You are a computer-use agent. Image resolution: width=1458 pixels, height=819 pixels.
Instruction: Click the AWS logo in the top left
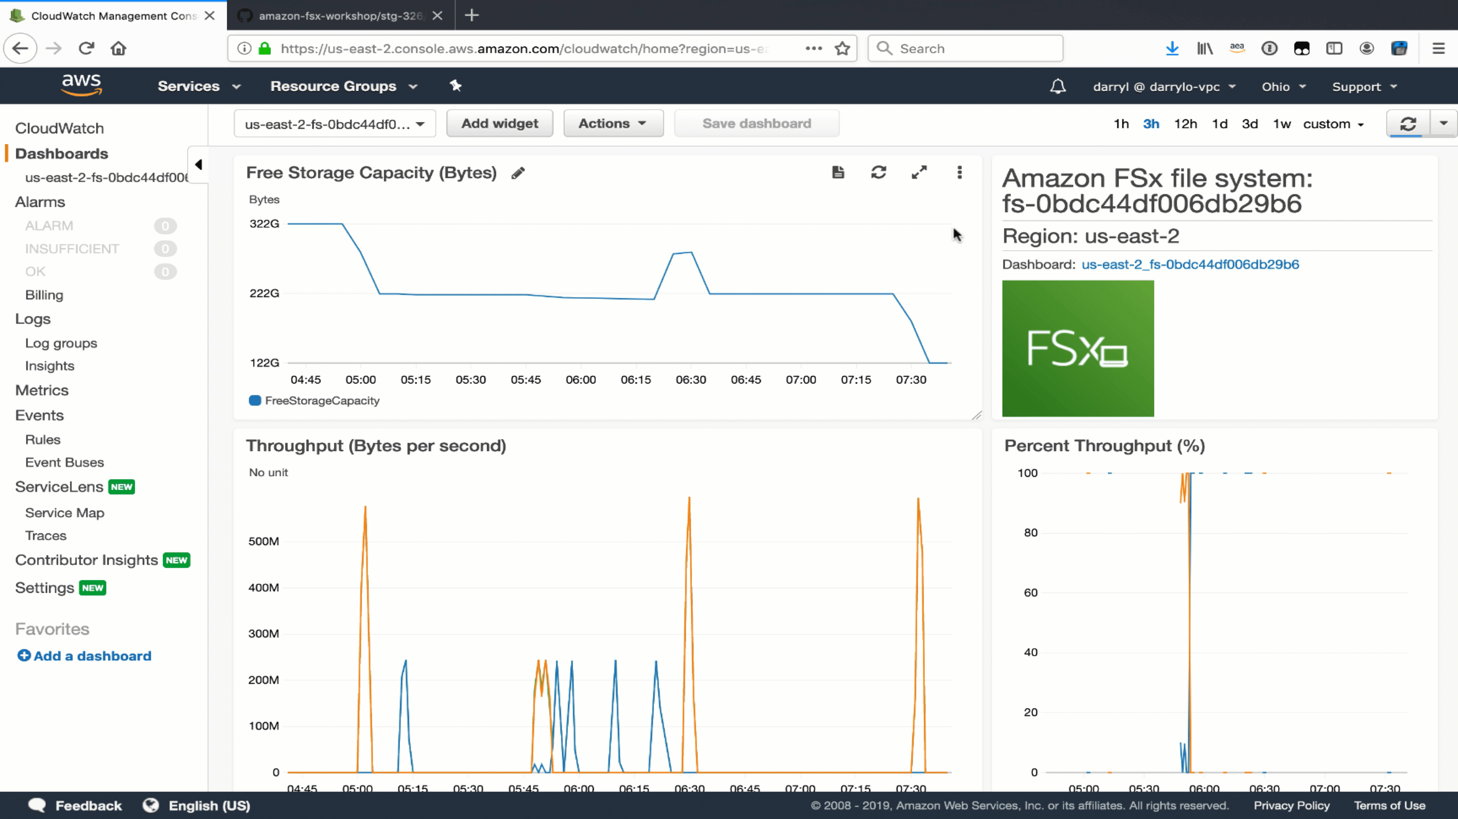coord(80,85)
